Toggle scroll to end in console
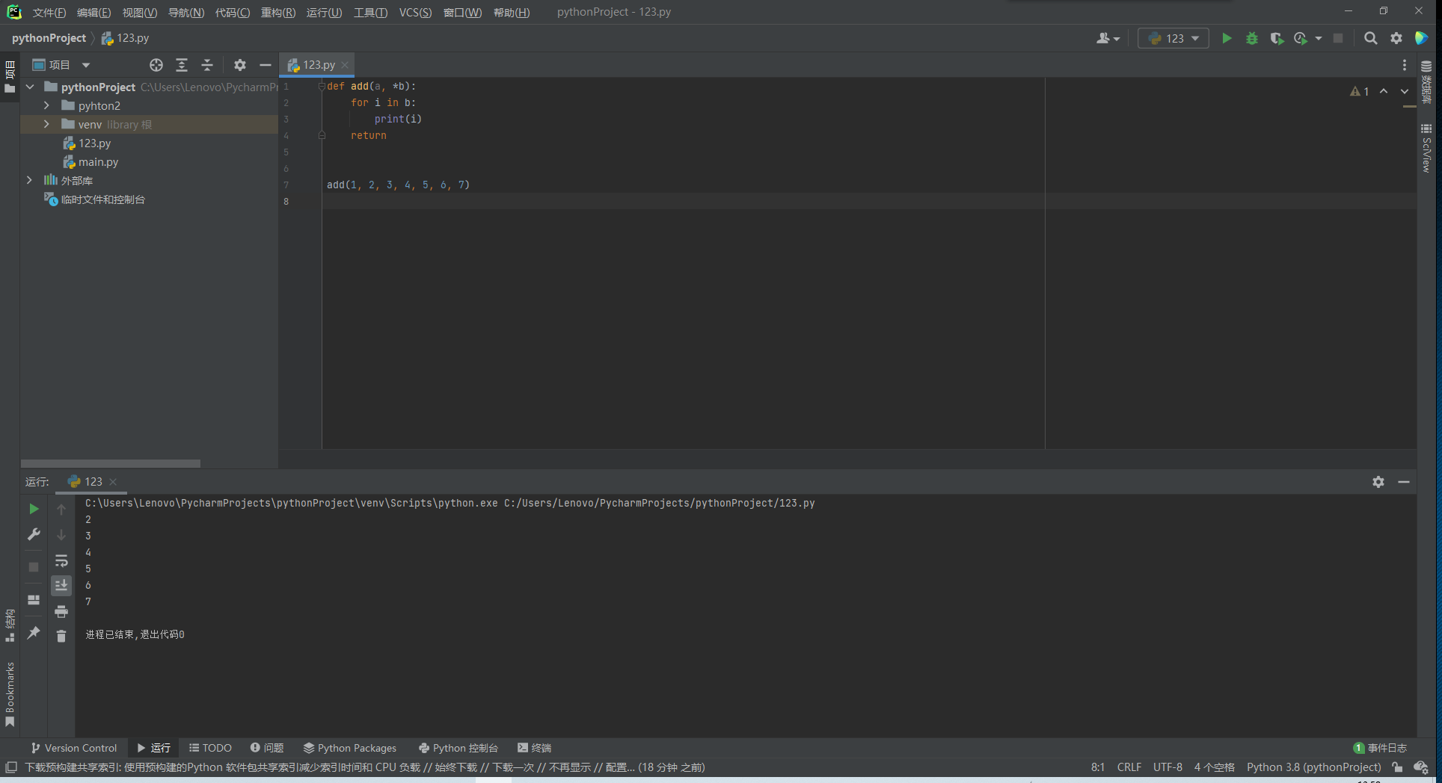The width and height of the screenshot is (1442, 783). pyautogui.click(x=61, y=585)
